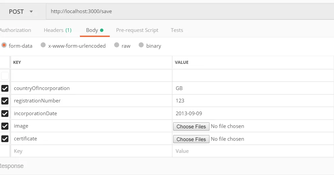334x175 pixels.
Task: Select the binary body type
Action: tap(141, 45)
